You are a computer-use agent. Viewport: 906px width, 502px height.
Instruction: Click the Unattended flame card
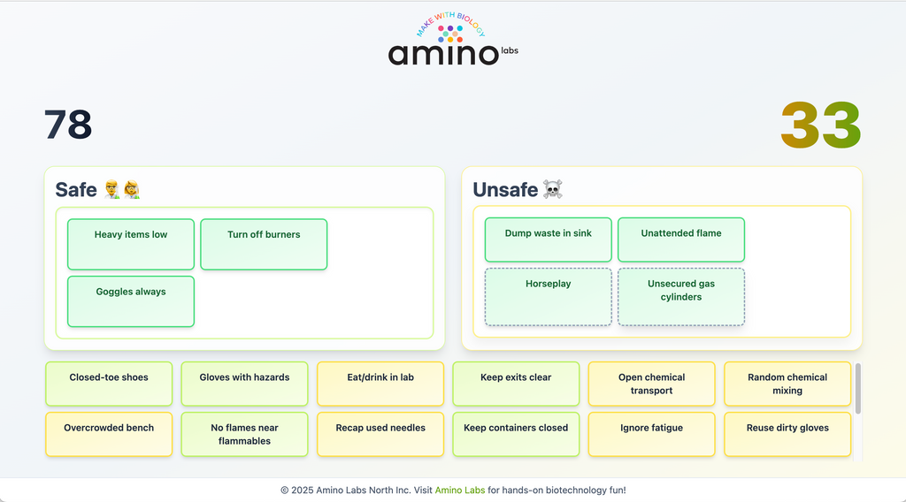680,240
